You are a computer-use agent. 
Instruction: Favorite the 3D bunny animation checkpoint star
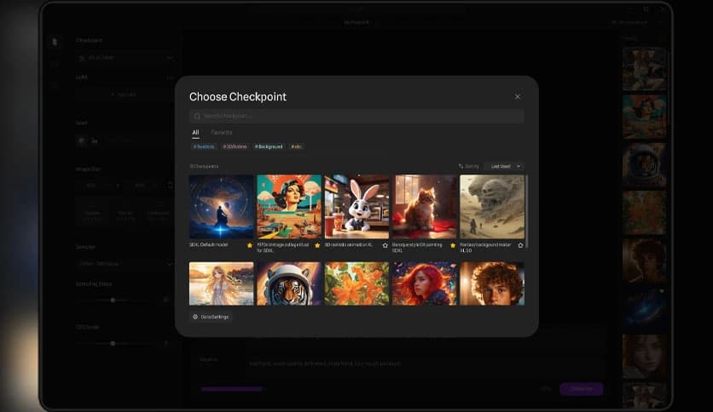tap(385, 245)
